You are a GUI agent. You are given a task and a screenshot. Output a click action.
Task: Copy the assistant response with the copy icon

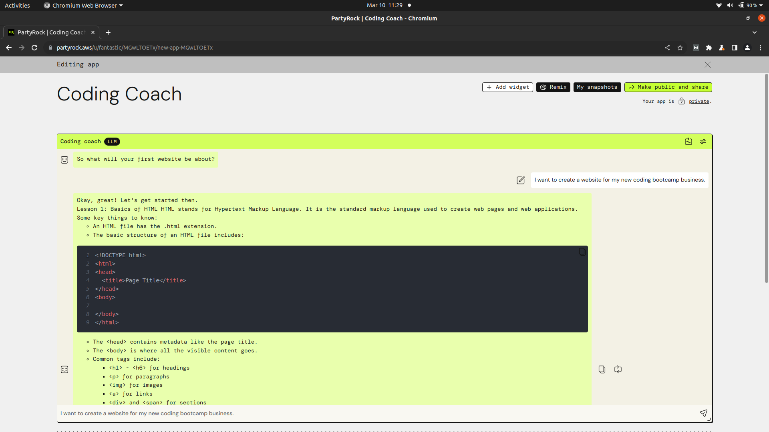(x=602, y=369)
